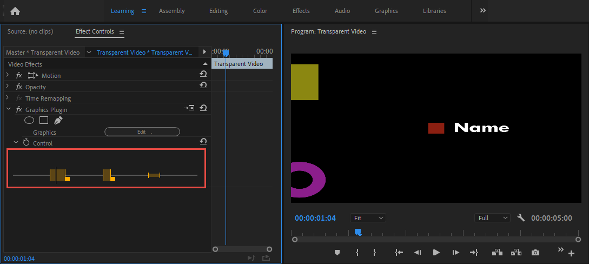Go to the Home screen icon

click(x=15, y=11)
